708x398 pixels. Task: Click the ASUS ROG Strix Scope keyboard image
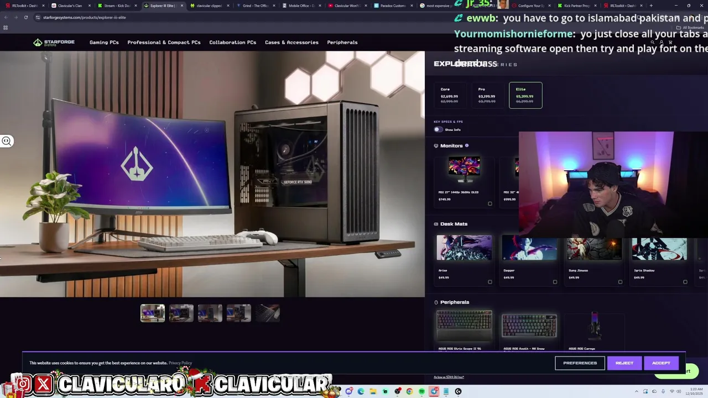tap(464, 326)
